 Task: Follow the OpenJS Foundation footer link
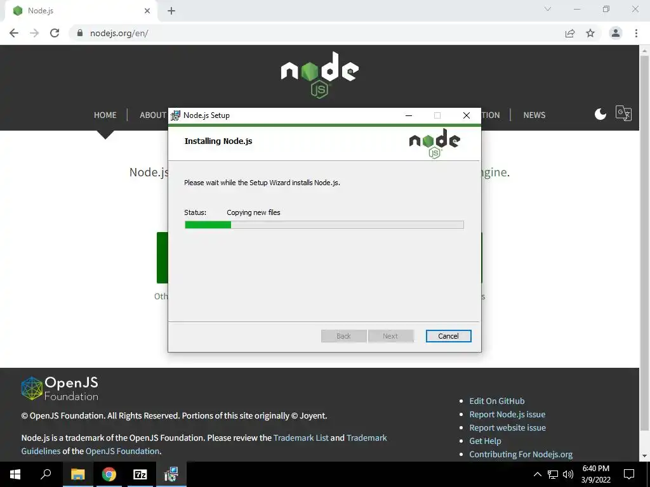pos(123,451)
